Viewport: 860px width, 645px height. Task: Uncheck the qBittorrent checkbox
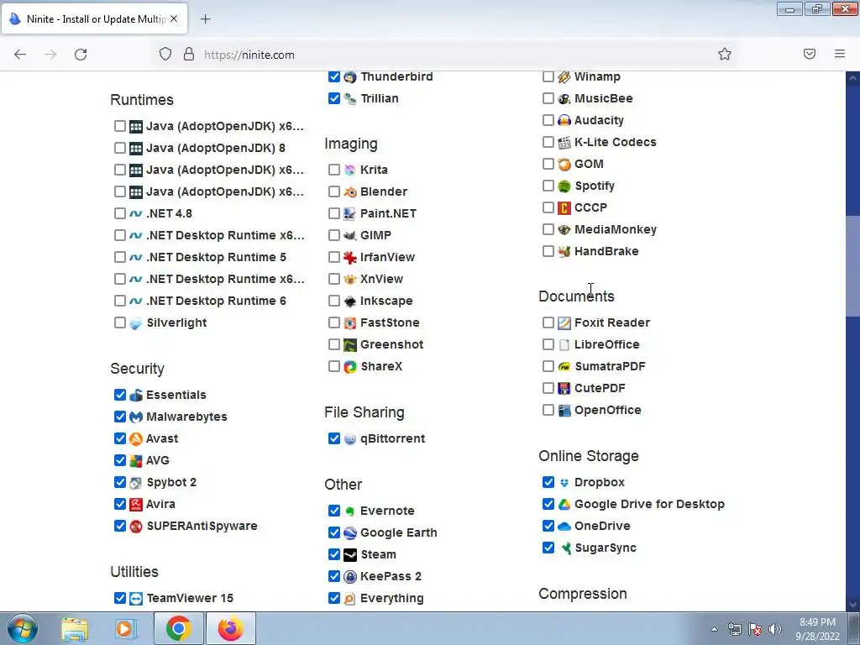(x=334, y=438)
